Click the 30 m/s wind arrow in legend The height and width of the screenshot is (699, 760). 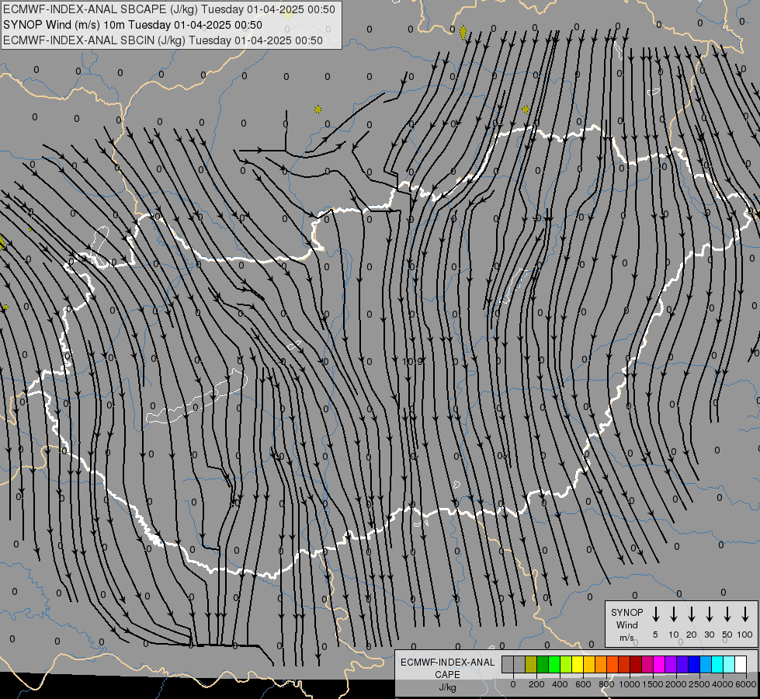pyautogui.click(x=709, y=614)
